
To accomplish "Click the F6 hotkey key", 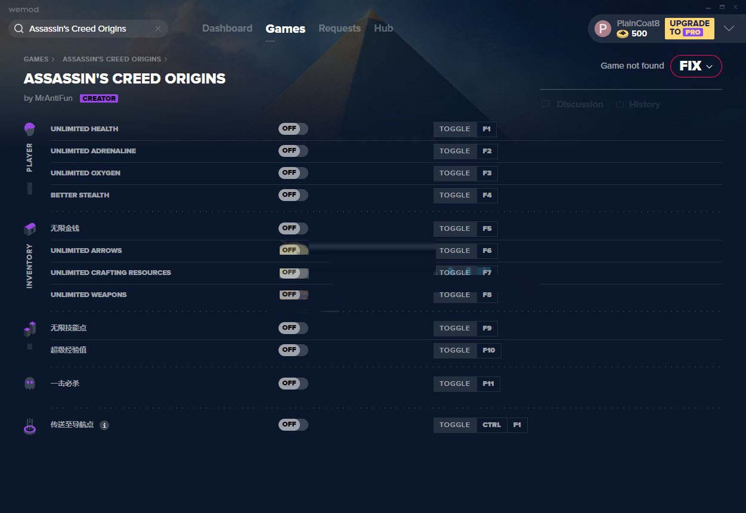I will pos(487,251).
